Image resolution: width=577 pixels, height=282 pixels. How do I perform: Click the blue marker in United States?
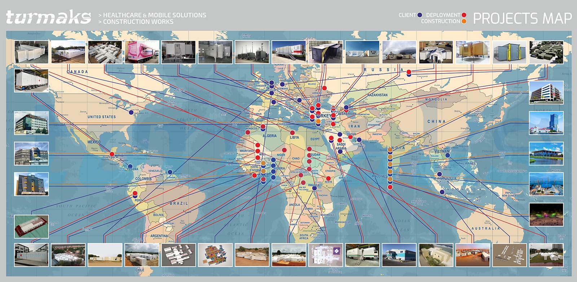tap(131, 113)
